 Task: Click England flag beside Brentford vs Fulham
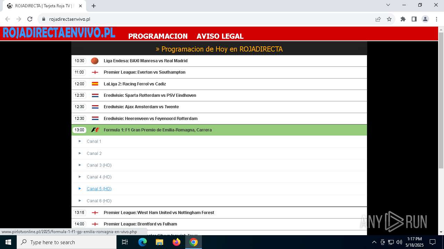coord(95,224)
